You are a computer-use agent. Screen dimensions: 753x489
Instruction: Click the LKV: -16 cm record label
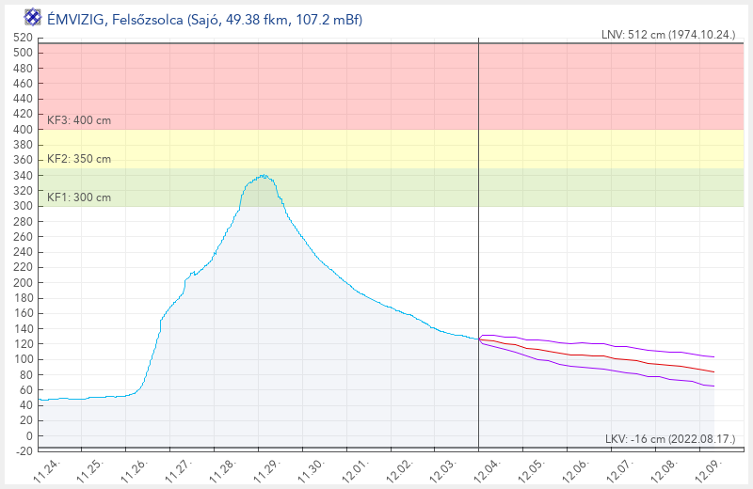672,440
